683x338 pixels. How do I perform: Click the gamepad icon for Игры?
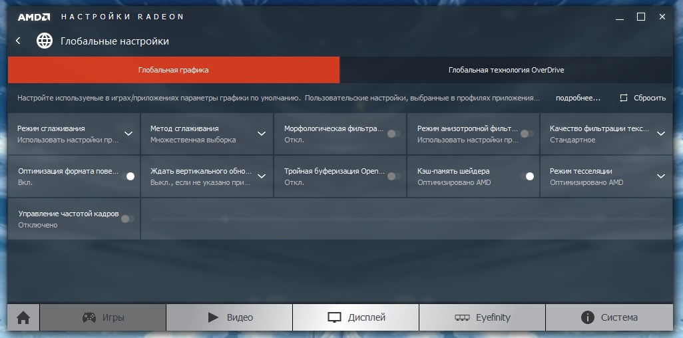pyautogui.click(x=89, y=317)
